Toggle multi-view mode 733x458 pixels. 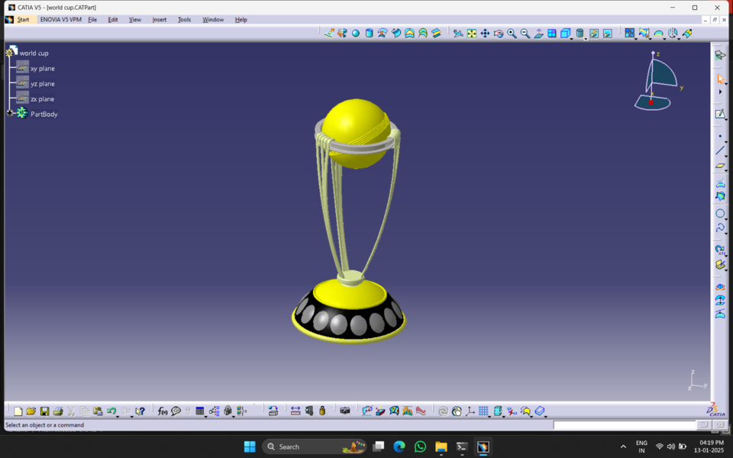(x=551, y=34)
